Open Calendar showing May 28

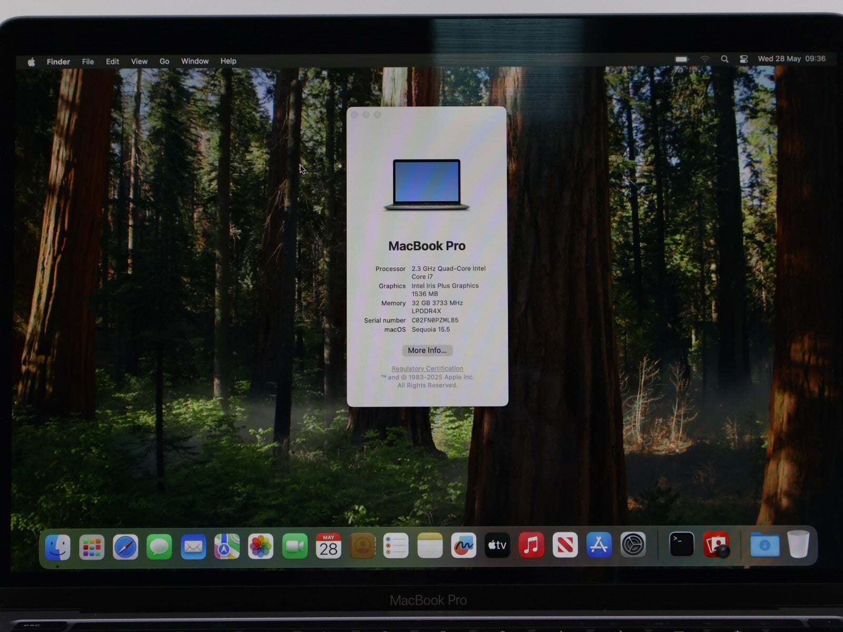pos(328,546)
